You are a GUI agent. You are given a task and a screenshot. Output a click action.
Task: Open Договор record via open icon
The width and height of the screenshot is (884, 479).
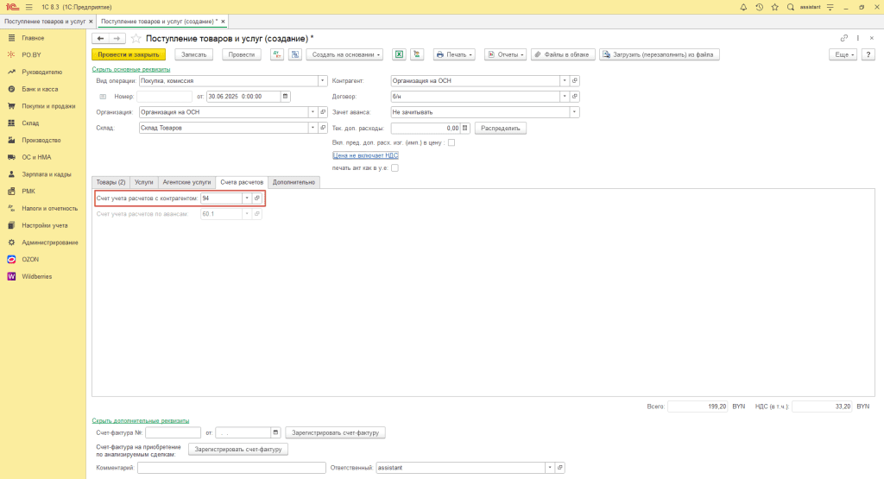(x=574, y=97)
